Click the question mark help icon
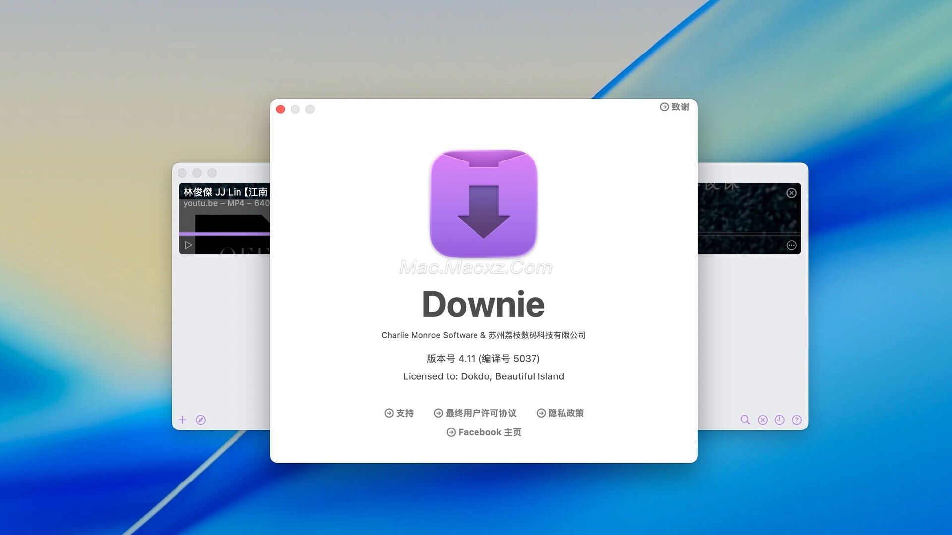952x535 pixels. click(x=797, y=420)
